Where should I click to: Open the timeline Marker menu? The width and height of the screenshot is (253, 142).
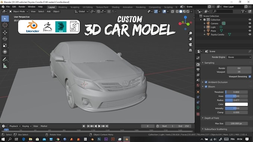click(44, 126)
